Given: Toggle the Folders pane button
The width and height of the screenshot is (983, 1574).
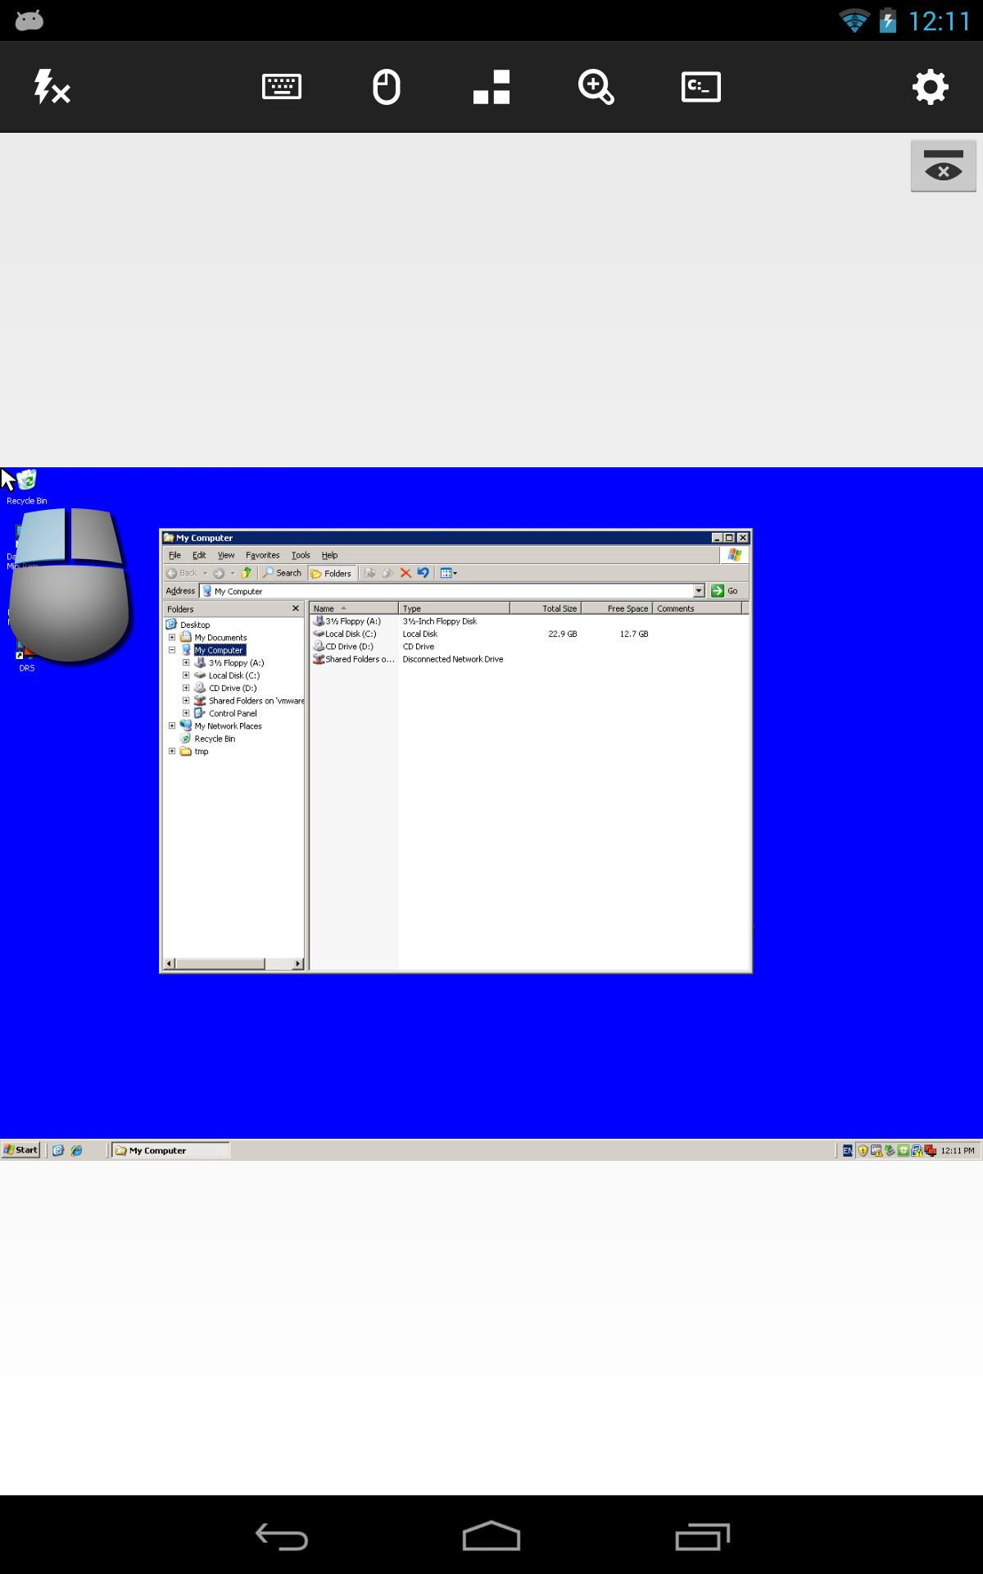Looking at the screenshot, I should [332, 573].
